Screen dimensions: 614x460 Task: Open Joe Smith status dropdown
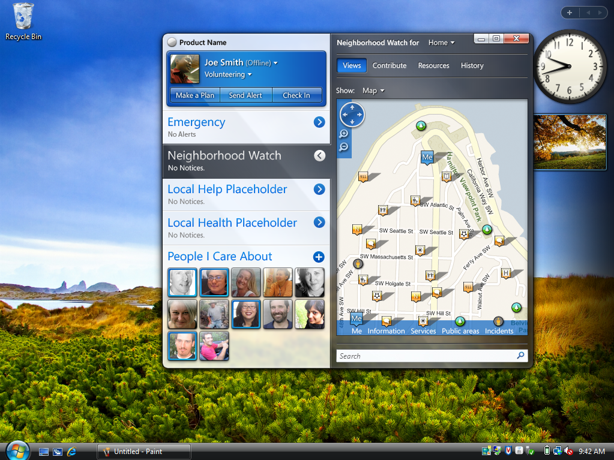[x=275, y=63]
